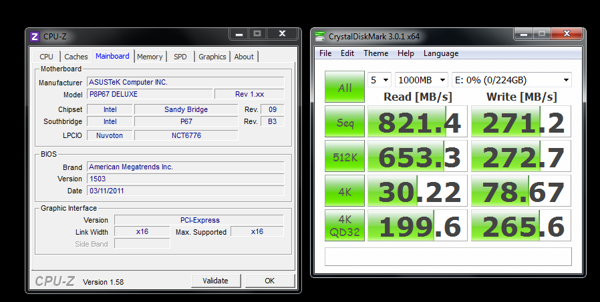Click the OK button in CPU-Z
This screenshot has width=600, height=302.
[x=270, y=281]
